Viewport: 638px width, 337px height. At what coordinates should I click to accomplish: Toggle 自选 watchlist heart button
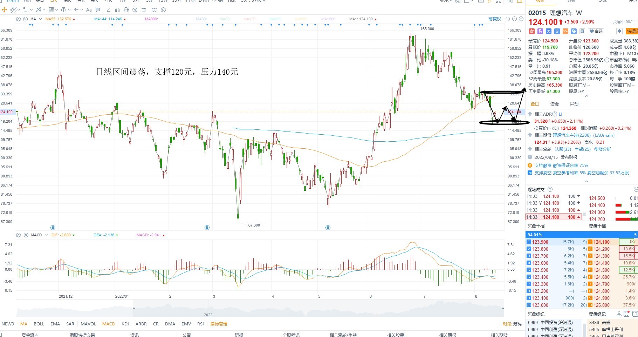coord(596,31)
